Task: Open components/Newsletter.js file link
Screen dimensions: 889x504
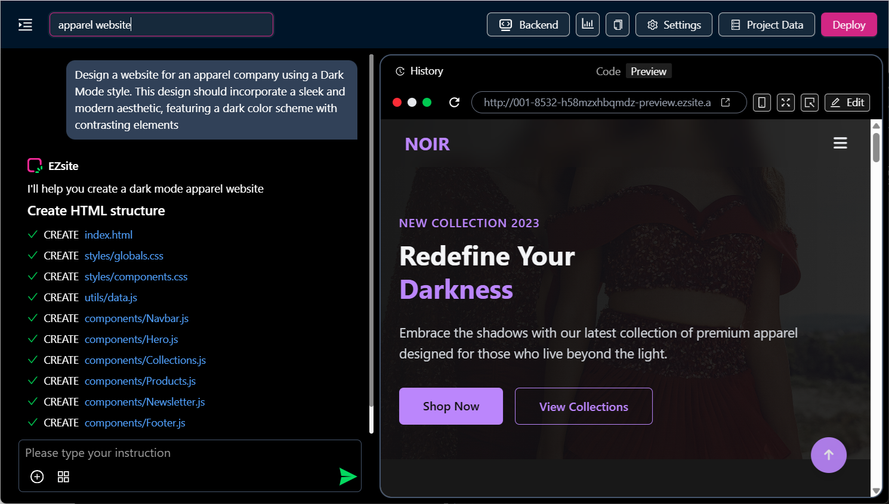Action: coord(145,402)
